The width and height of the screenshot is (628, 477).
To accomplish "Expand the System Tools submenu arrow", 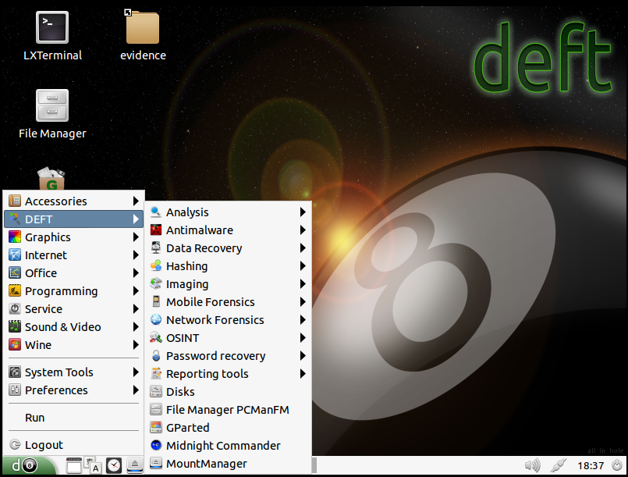I will point(136,372).
